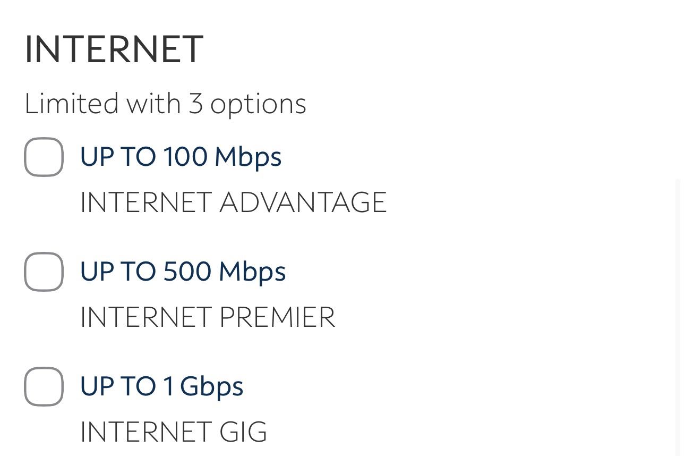Click the INTERNET section heading
Image resolution: width=685 pixels, height=456 pixels.
114,49
